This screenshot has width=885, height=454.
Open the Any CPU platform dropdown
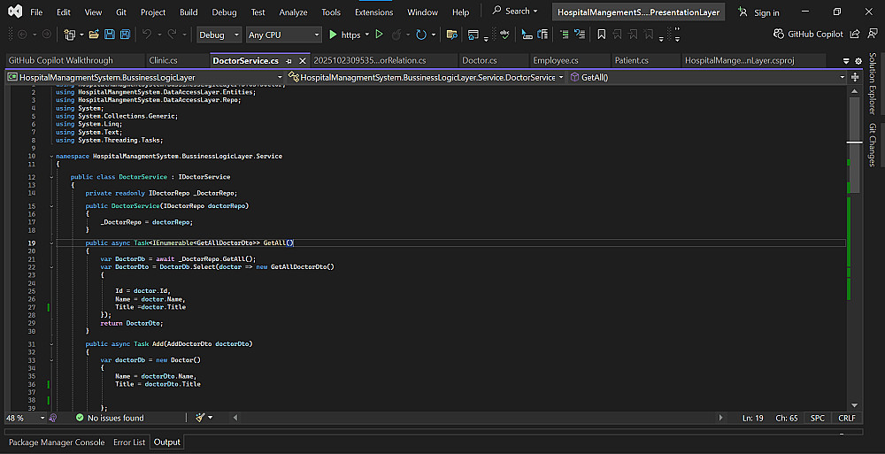click(x=283, y=35)
